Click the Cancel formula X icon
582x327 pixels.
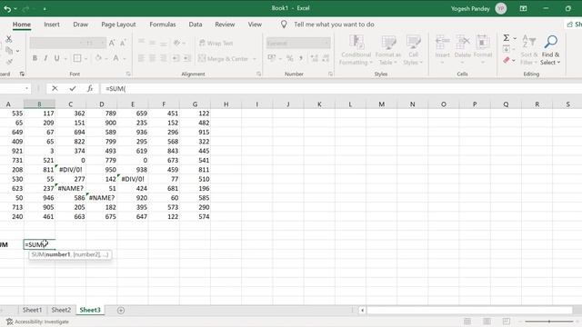point(55,88)
